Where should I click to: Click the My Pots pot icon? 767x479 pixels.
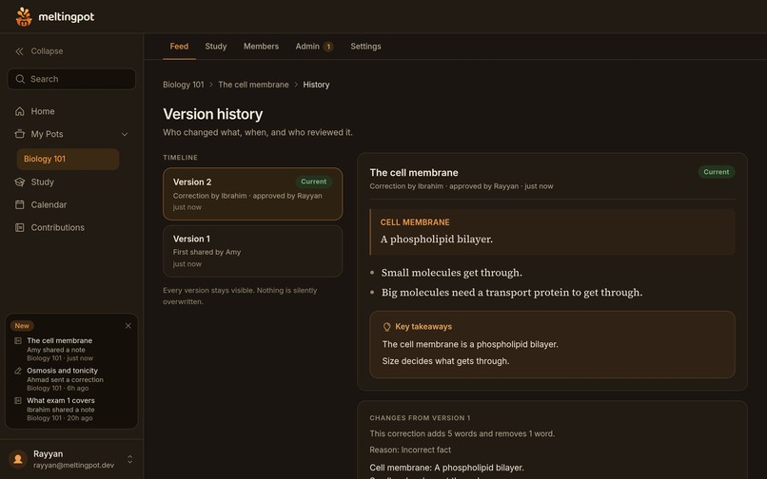pyautogui.click(x=20, y=134)
